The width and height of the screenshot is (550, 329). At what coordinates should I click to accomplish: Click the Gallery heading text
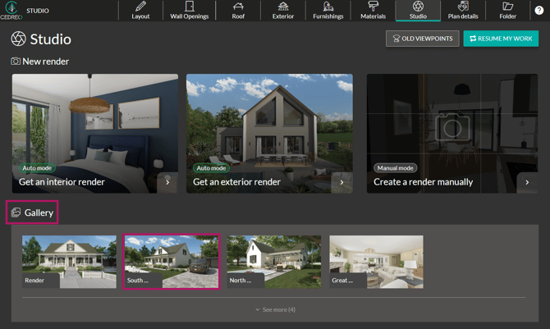[x=39, y=212]
